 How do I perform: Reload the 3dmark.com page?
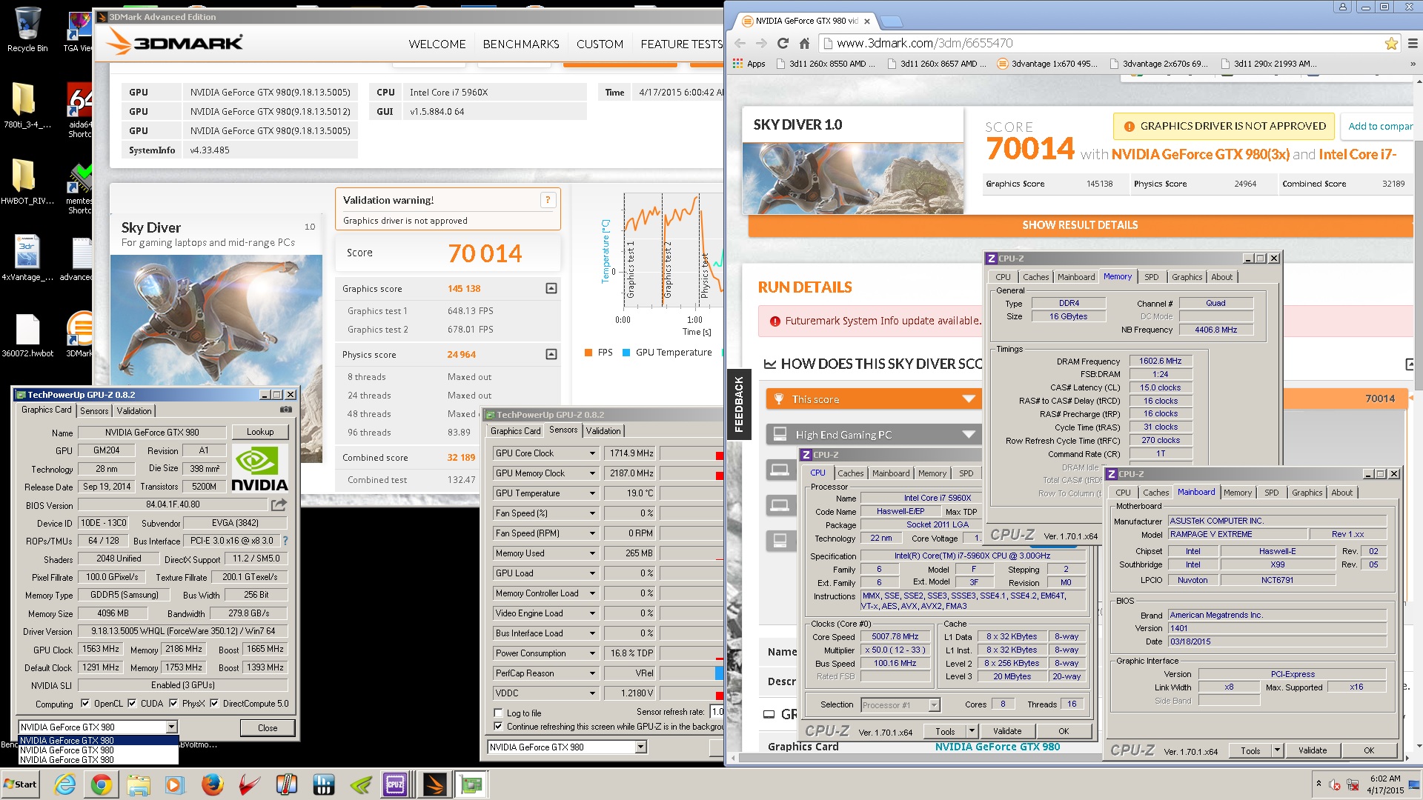tap(783, 43)
